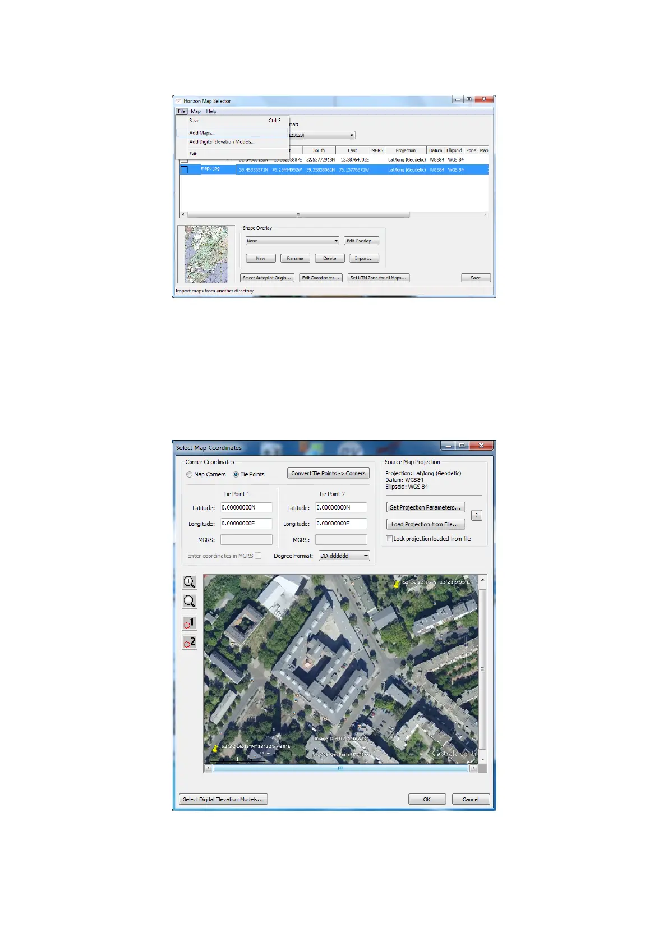
Task: Click Convert Tie Points -> Corners button
Action: coord(328,474)
